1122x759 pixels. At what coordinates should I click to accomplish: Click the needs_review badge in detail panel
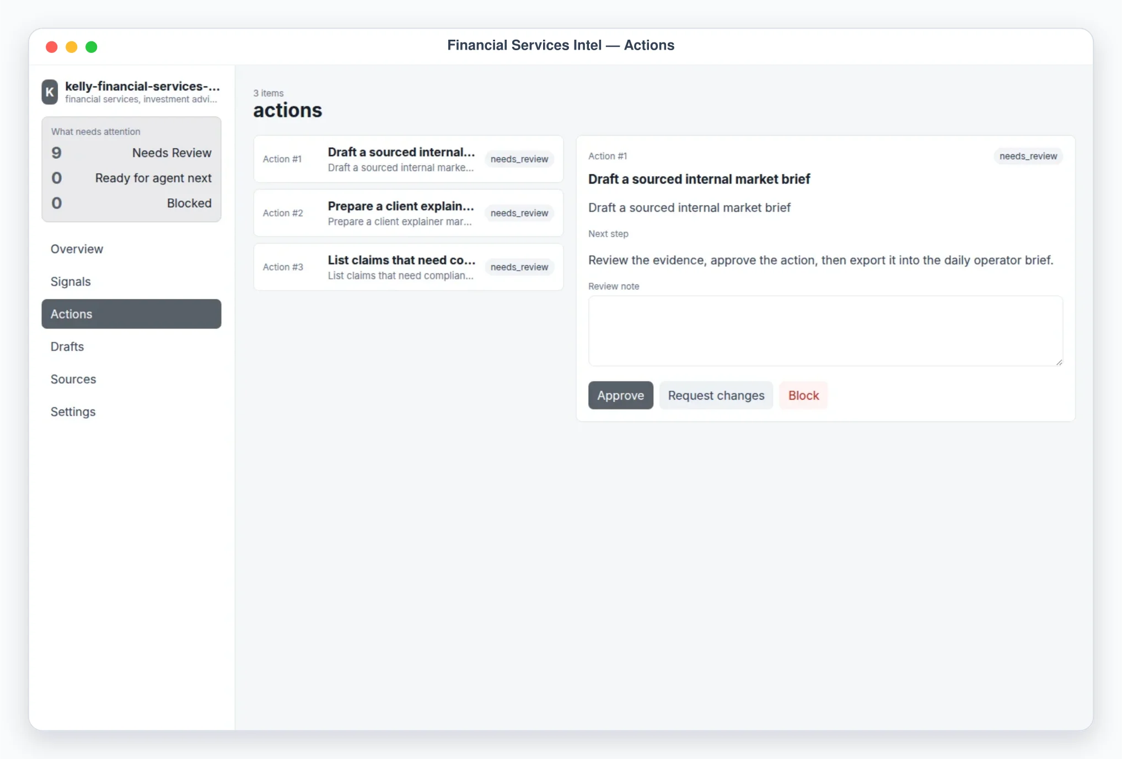pyautogui.click(x=1028, y=157)
